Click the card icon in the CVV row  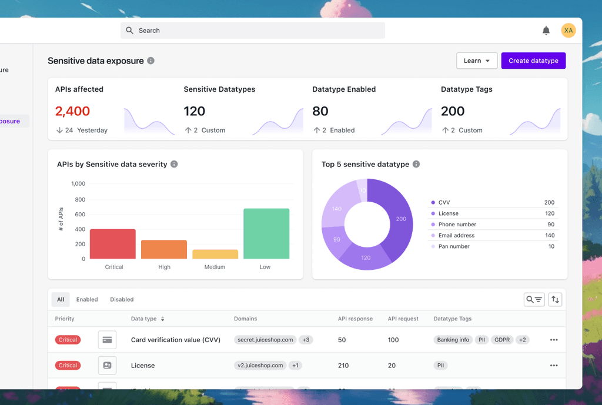point(107,340)
